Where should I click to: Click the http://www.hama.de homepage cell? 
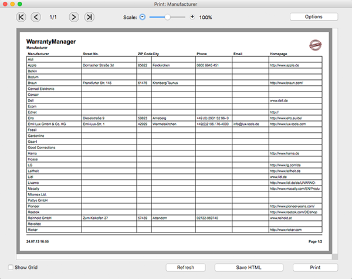pos(296,153)
